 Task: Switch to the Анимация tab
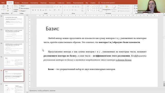52,3
